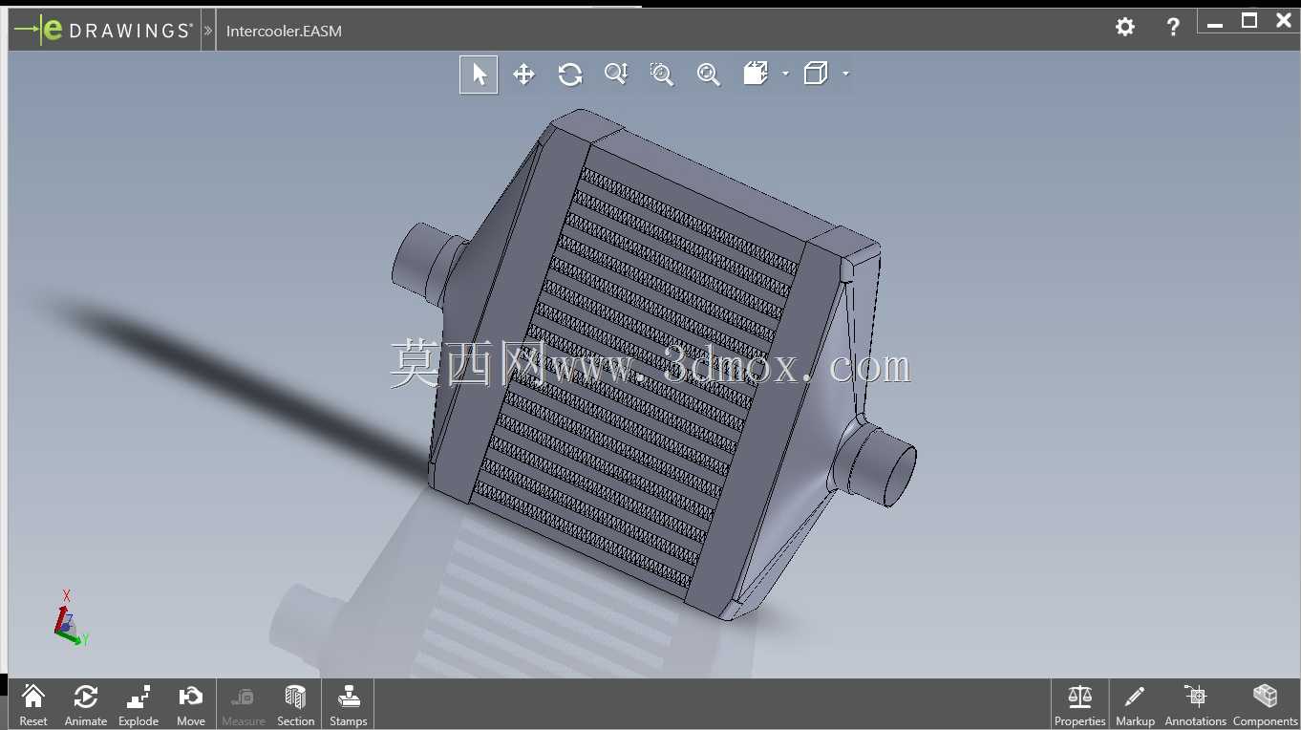1301x730 pixels.
Task: Activate the Move component tool
Action: click(191, 704)
